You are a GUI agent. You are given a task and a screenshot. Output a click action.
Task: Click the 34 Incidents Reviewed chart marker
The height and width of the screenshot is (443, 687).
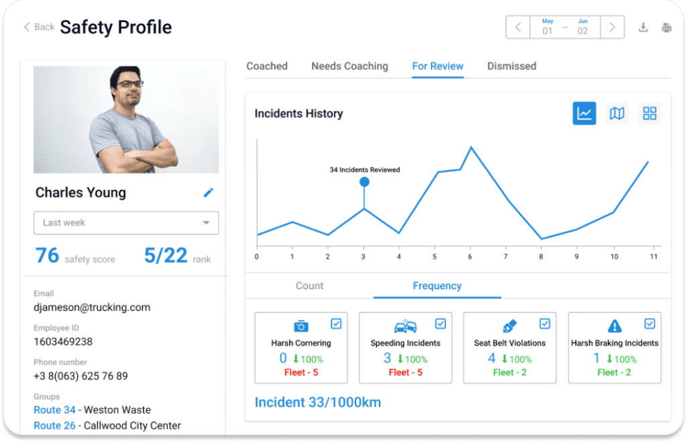(x=364, y=182)
